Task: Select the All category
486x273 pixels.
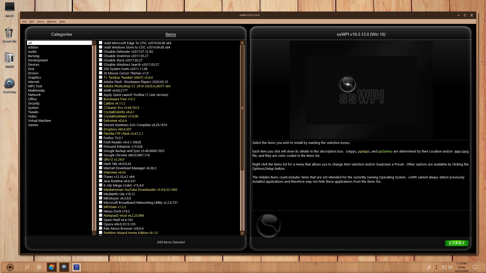Action: [x=60, y=43]
